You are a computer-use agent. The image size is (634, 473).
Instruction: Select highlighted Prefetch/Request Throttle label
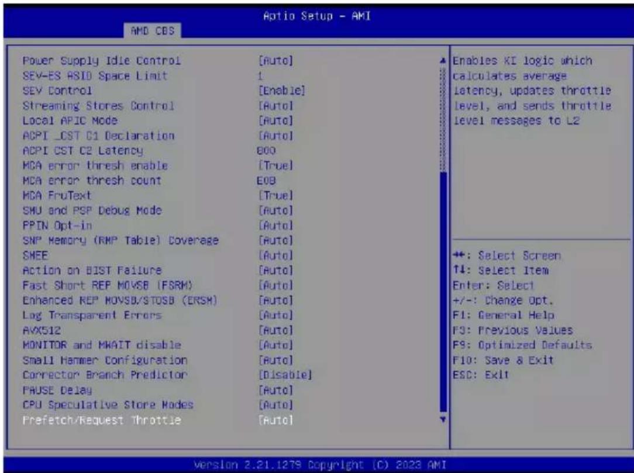[102, 420]
